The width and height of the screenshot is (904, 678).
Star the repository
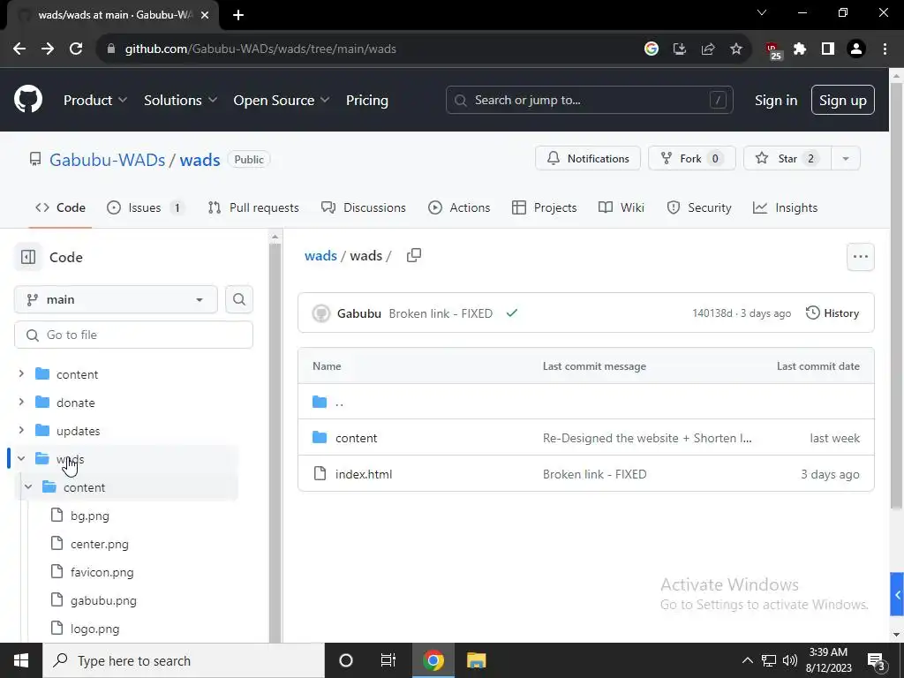787,159
